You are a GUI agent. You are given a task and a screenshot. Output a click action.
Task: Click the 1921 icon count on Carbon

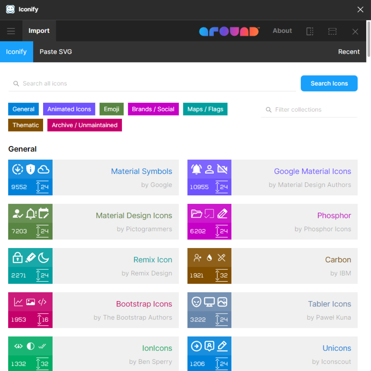pos(196,275)
